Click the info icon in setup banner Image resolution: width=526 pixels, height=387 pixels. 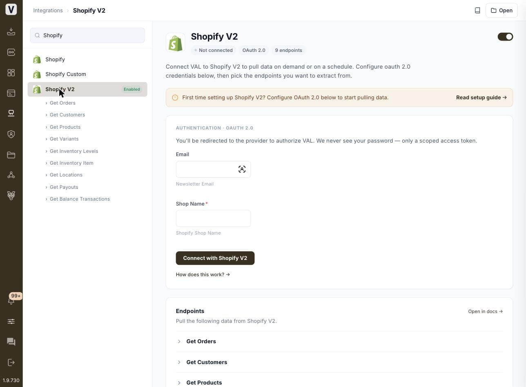click(175, 98)
